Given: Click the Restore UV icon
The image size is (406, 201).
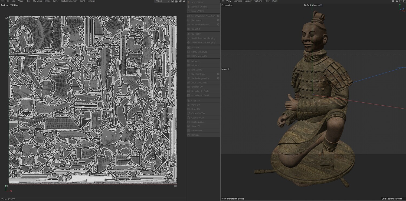Looking at the screenshot, I should tap(189, 131).
